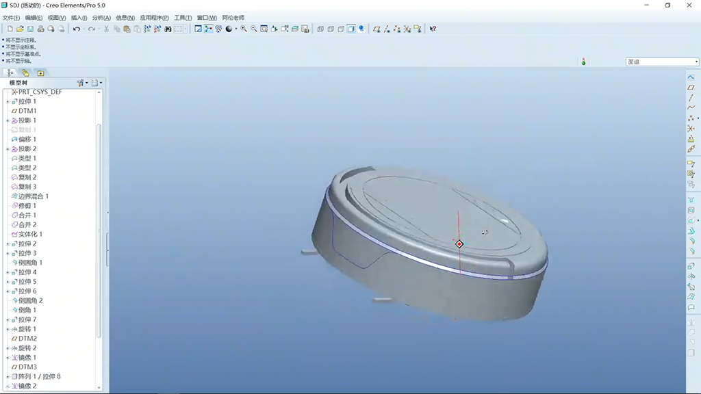Viewport: 701px width, 394px height.
Task: Select 边界混合 1 in the model tree
Action: 33,196
